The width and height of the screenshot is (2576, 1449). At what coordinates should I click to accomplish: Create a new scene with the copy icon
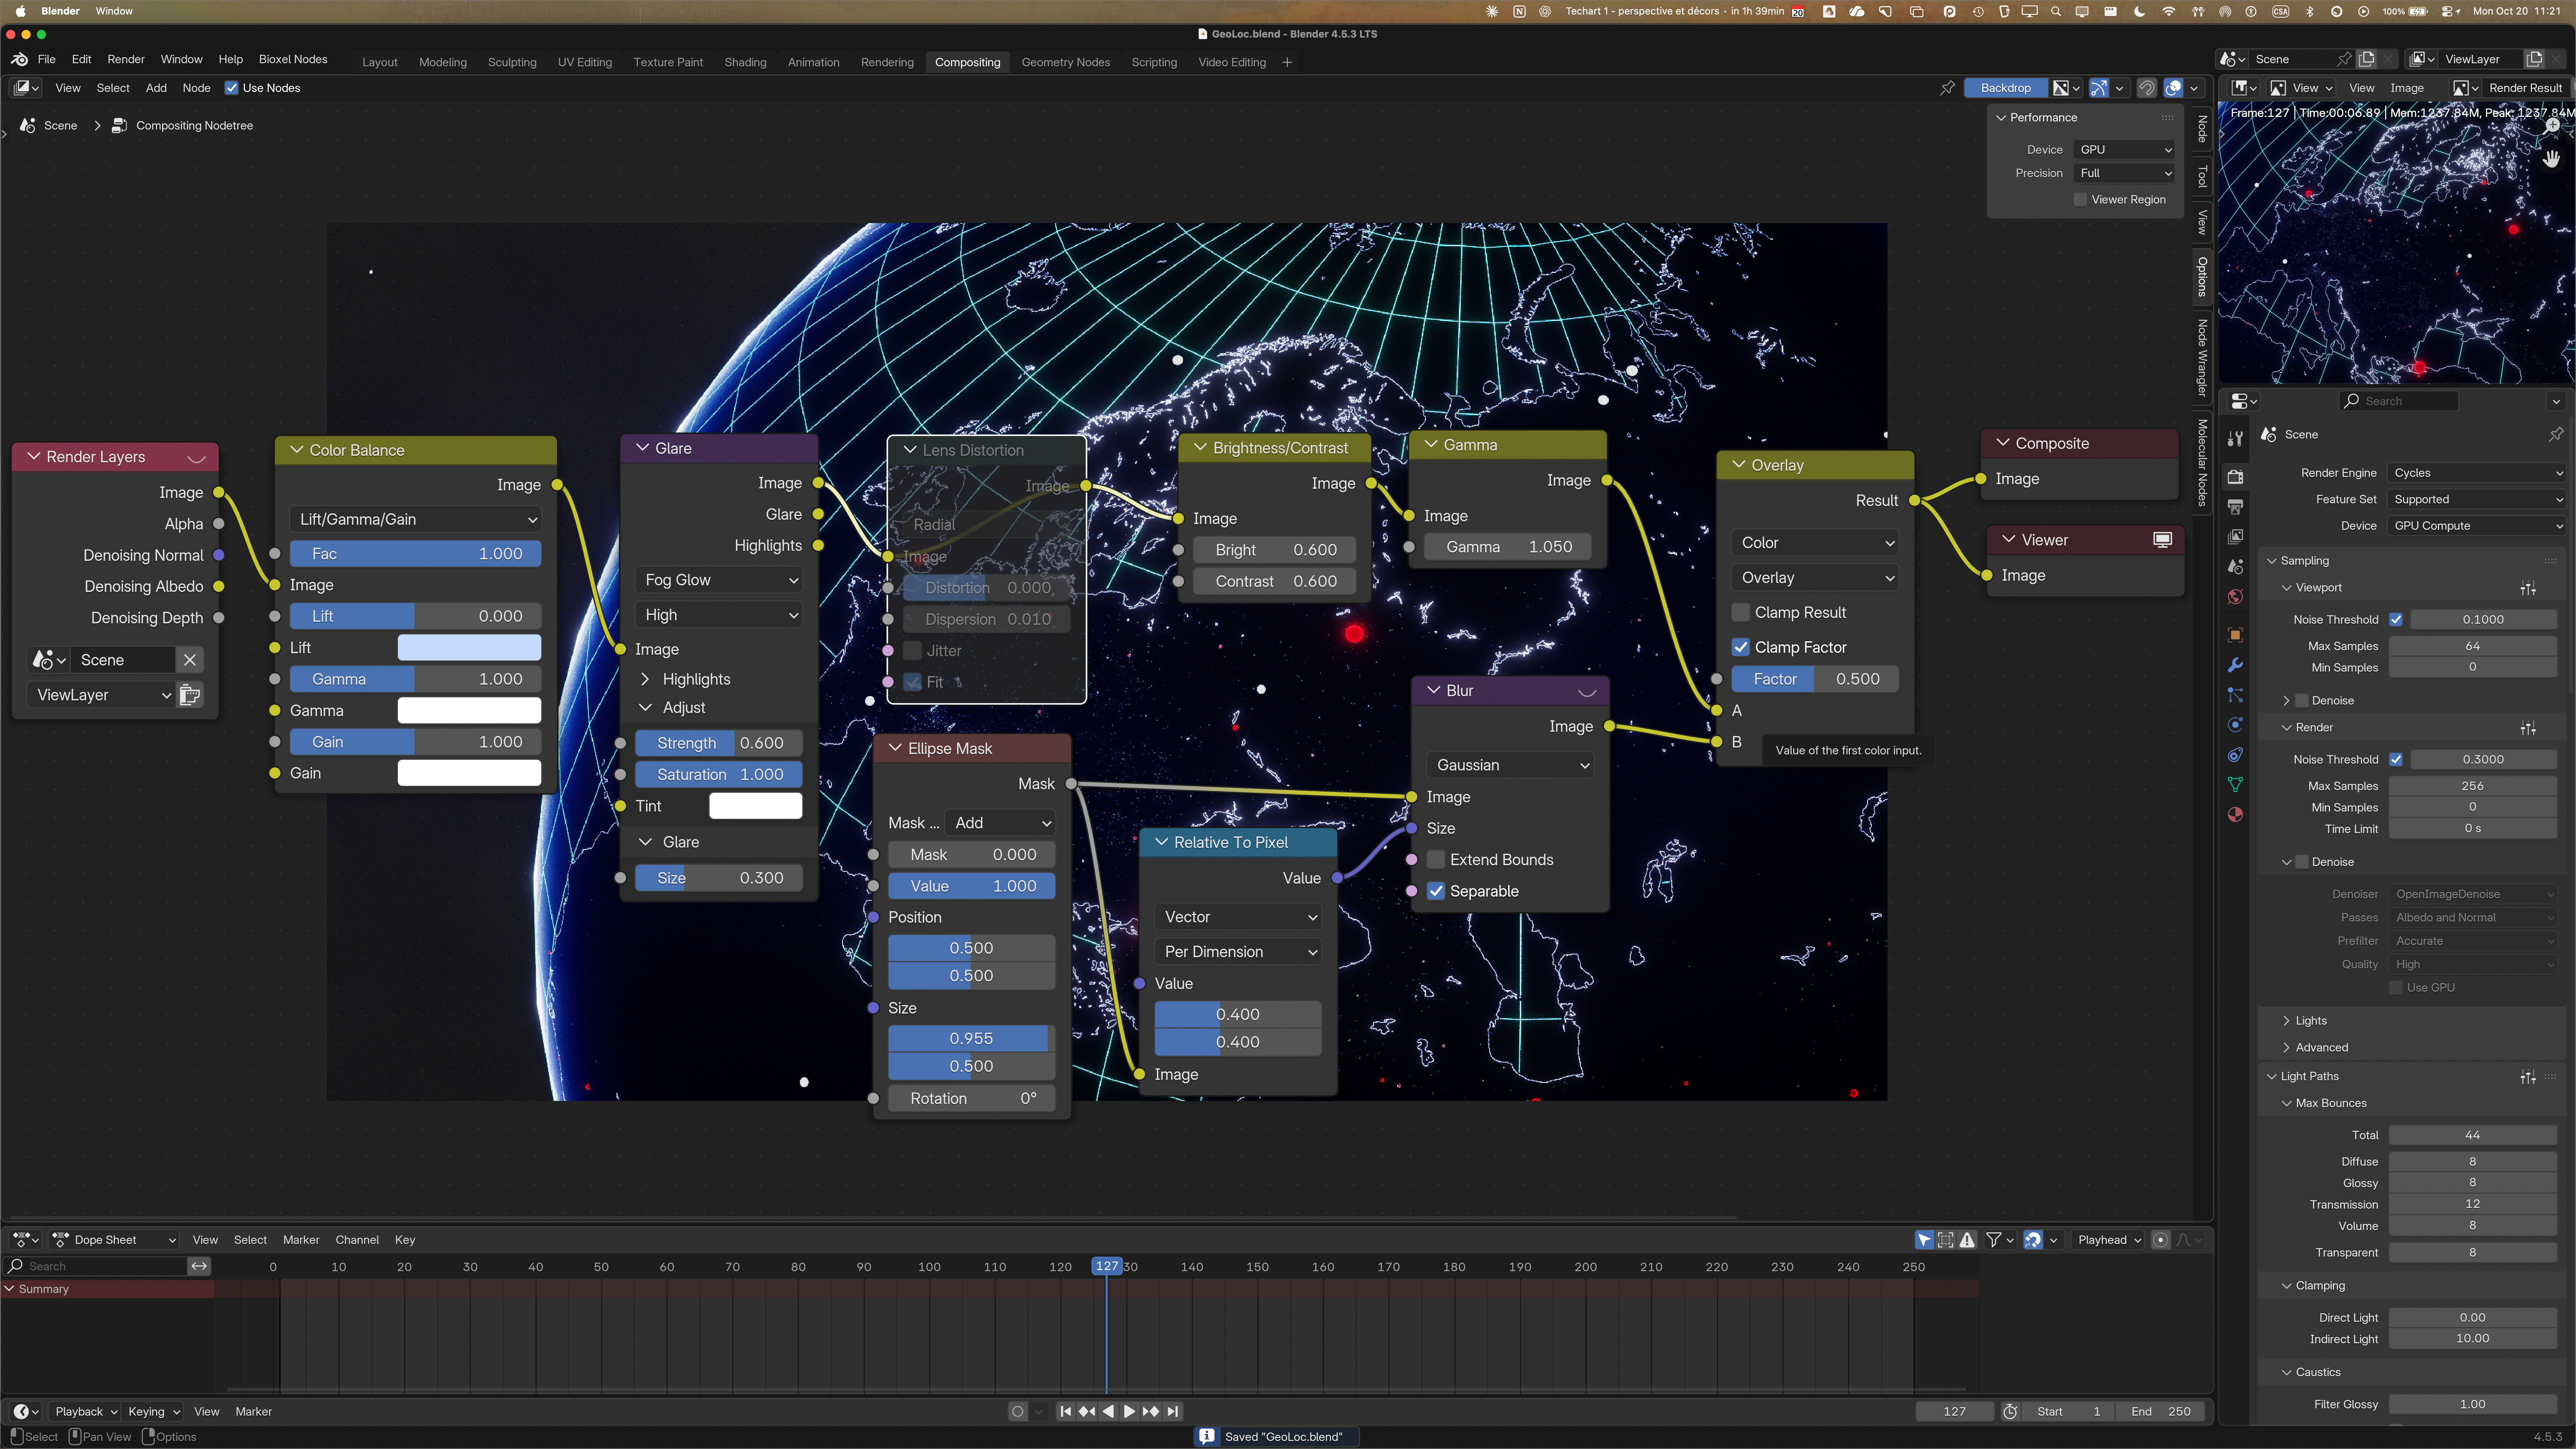click(2367, 59)
